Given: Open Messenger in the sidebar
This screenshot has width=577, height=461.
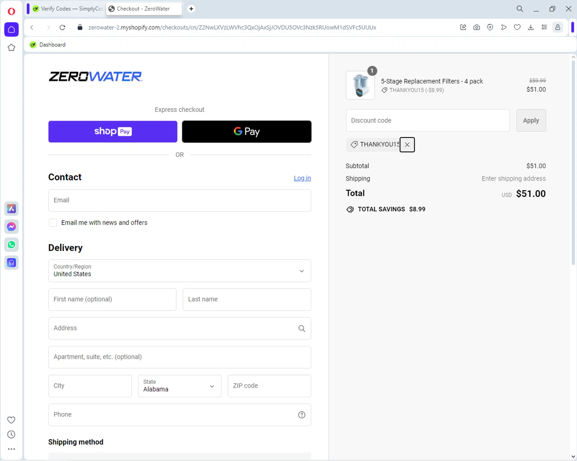Looking at the screenshot, I should point(12,227).
